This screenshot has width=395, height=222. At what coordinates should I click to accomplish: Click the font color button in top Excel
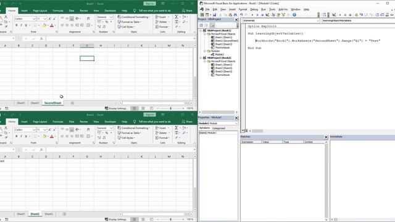(52, 25)
